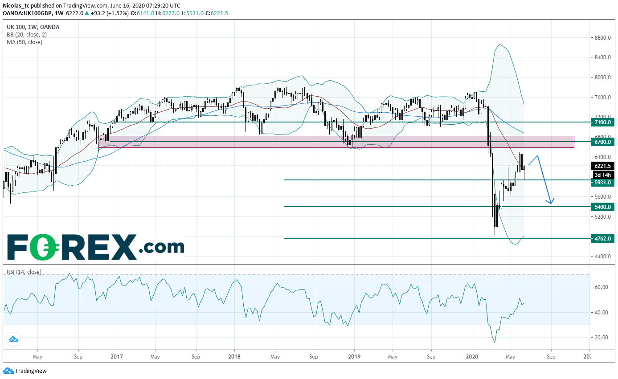Click the 2020 label on the time axis
618x379 pixels.
471,357
